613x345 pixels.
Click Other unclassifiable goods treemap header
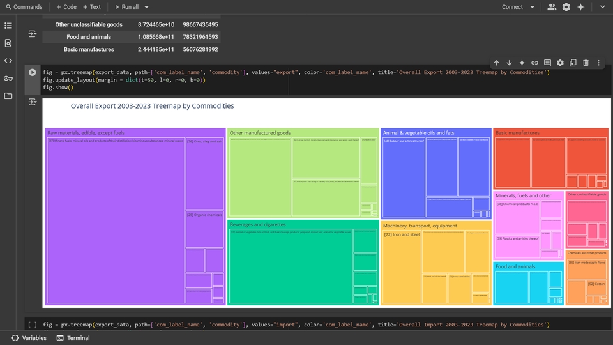(587, 194)
